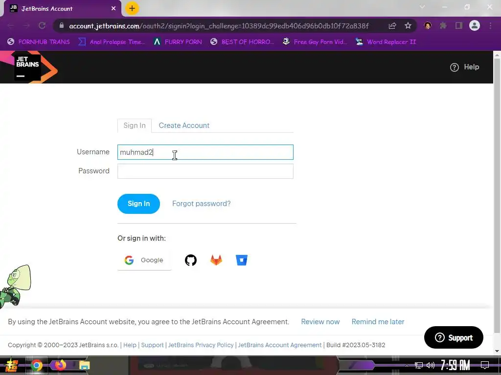Image resolution: width=501 pixels, height=375 pixels.
Task: Open the footer Support link
Action: (x=153, y=345)
